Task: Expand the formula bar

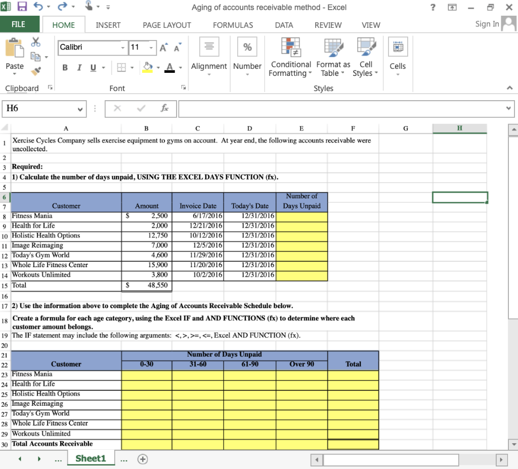Action: [508, 108]
